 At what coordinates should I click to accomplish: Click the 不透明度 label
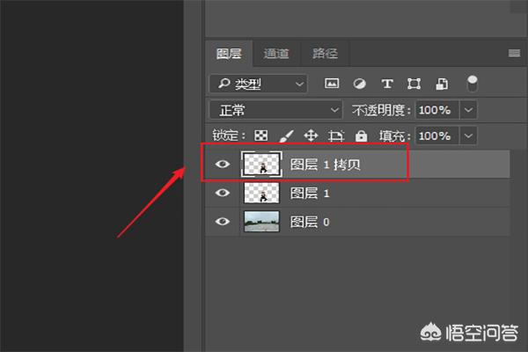[x=381, y=110]
